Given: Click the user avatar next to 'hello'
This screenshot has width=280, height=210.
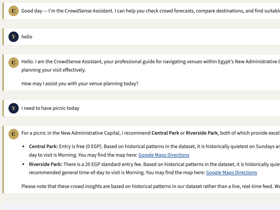Looking at the screenshot, I should click(13, 37).
